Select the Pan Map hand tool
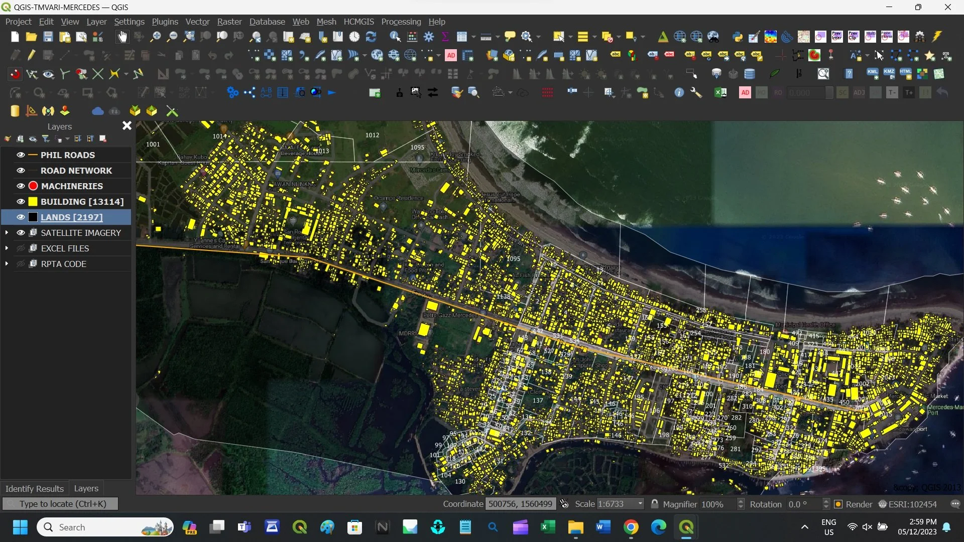Viewport: 964px width, 542px height. coord(122,37)
